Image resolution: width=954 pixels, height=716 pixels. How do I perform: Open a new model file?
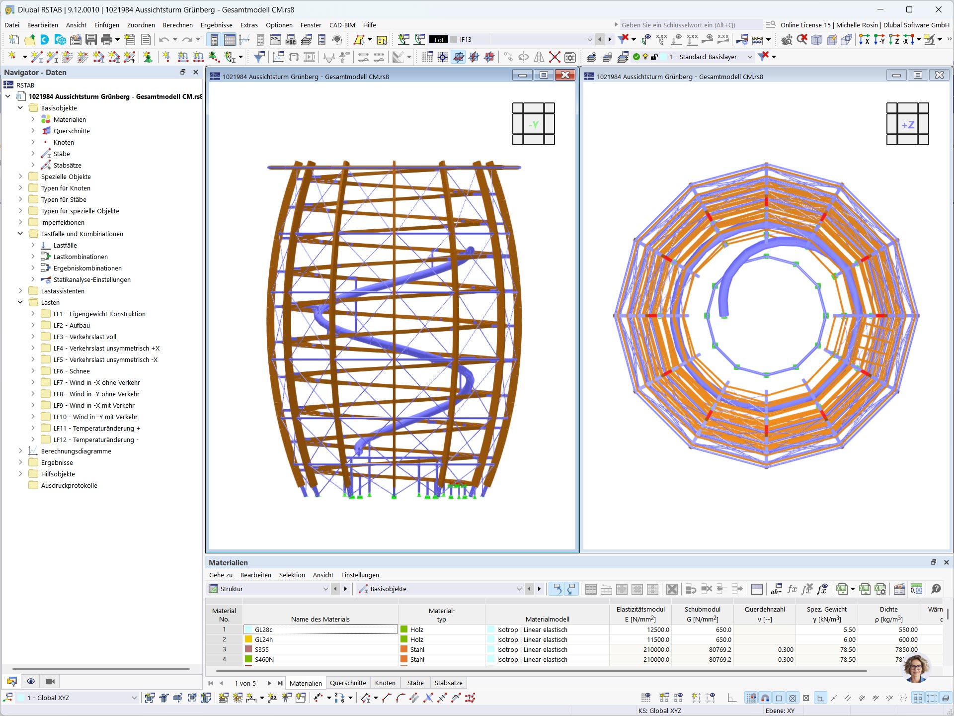tap(13, 39)
